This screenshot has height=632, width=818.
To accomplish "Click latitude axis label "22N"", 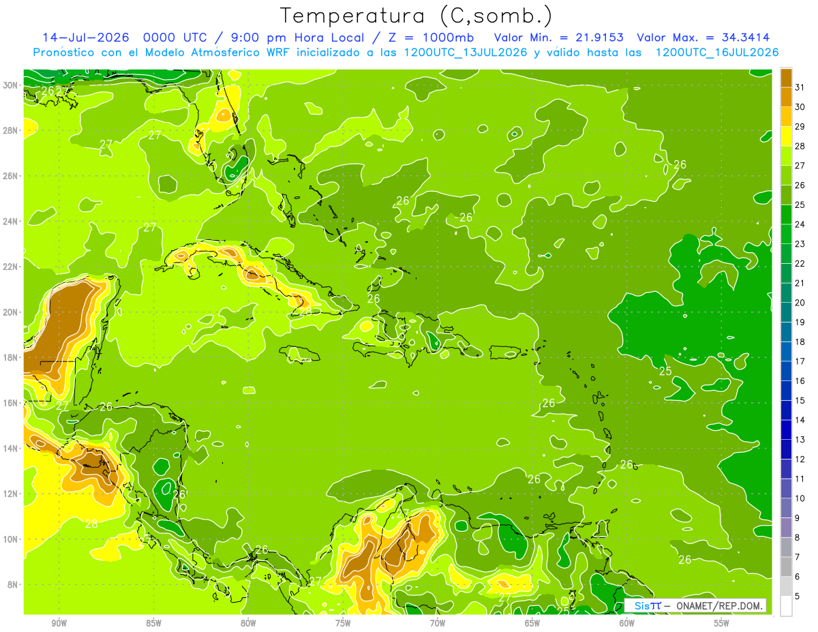I will pyautogui.click(x=11, y=267).
